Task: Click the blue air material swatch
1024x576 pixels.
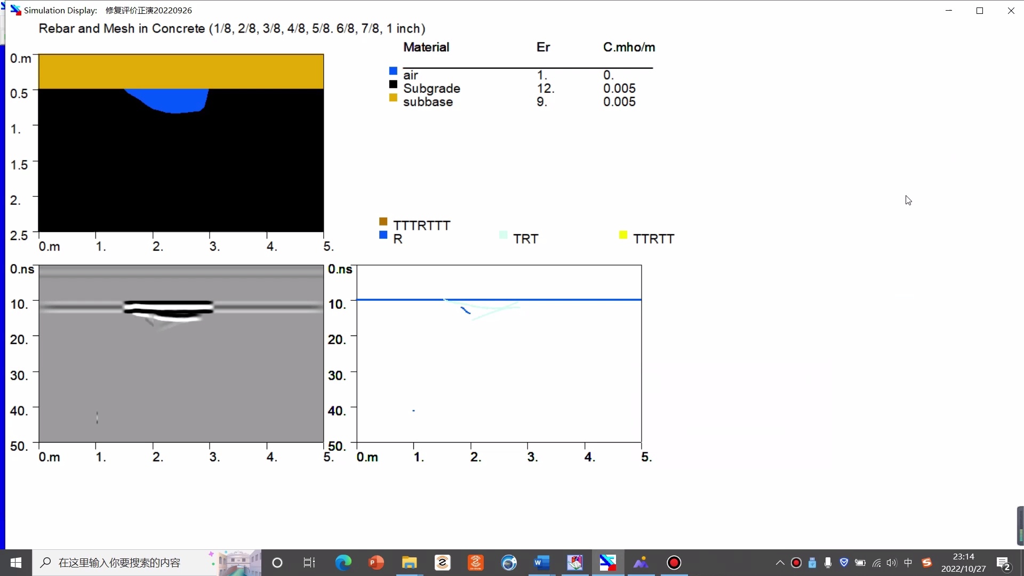Action: point(393,71)
